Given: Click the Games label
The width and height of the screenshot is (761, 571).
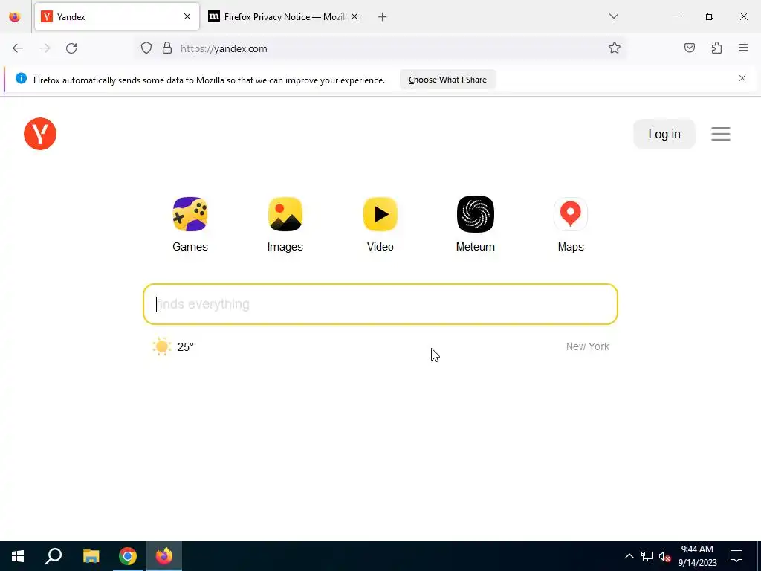Looking at the screenshot, I should 190,247.
